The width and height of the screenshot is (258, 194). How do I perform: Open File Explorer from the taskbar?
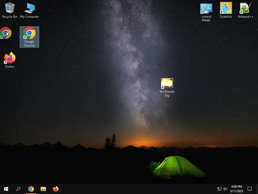coord(43,189)
